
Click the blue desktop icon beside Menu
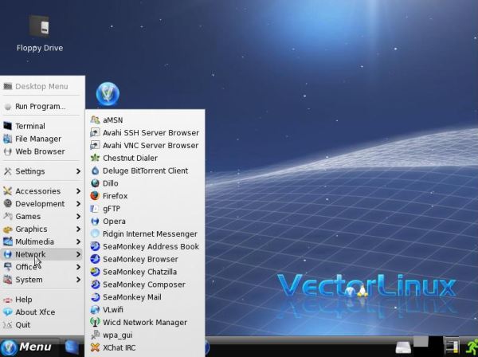click(x=72, y=347)
